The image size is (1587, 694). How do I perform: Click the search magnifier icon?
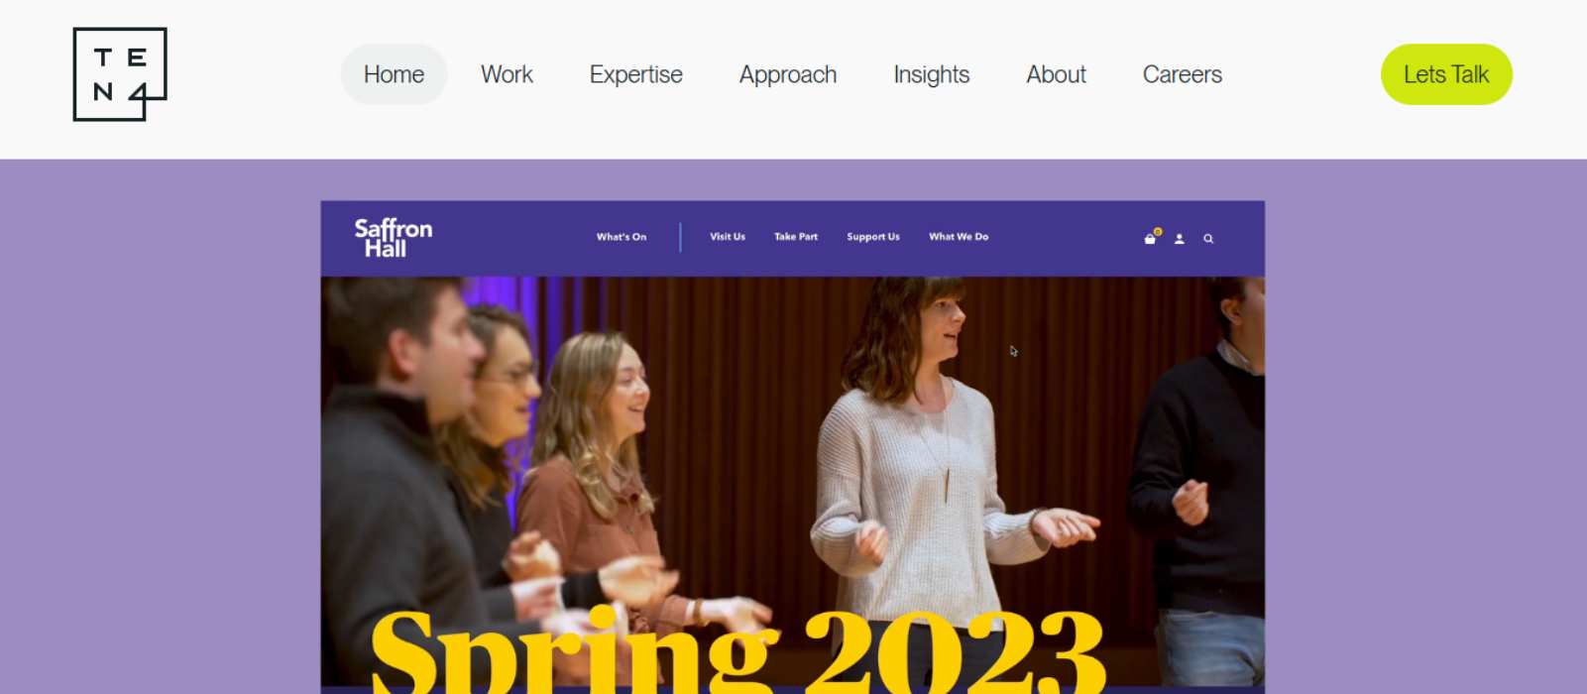[x=1208, y=239]
